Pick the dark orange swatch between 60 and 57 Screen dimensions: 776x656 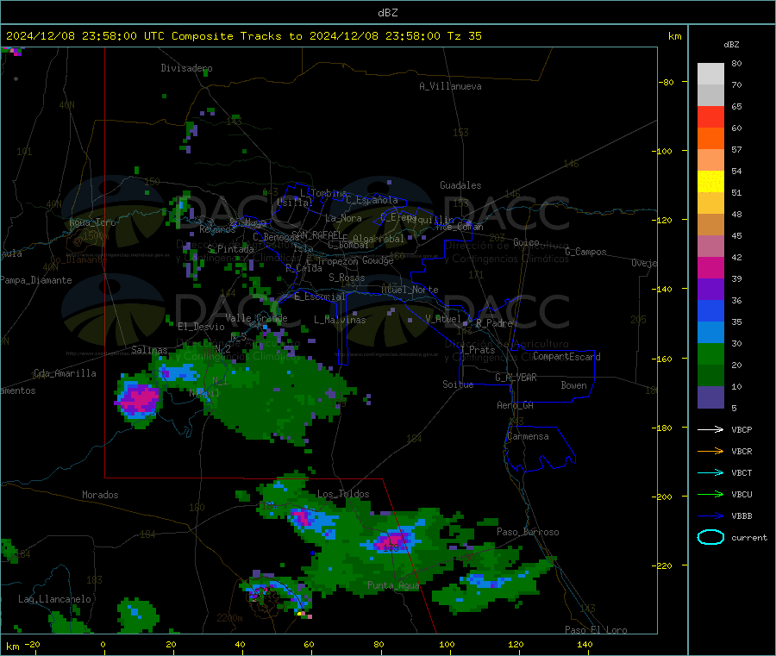710,139
